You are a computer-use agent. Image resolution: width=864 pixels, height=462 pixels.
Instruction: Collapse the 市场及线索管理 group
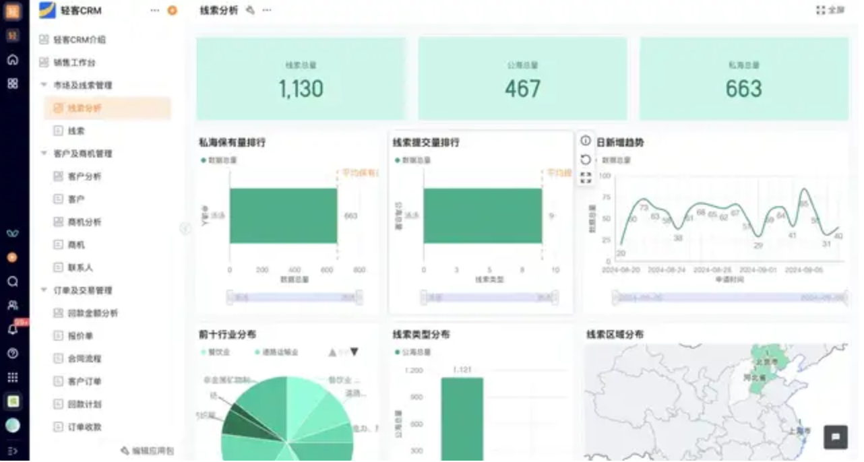click(44, 85)
